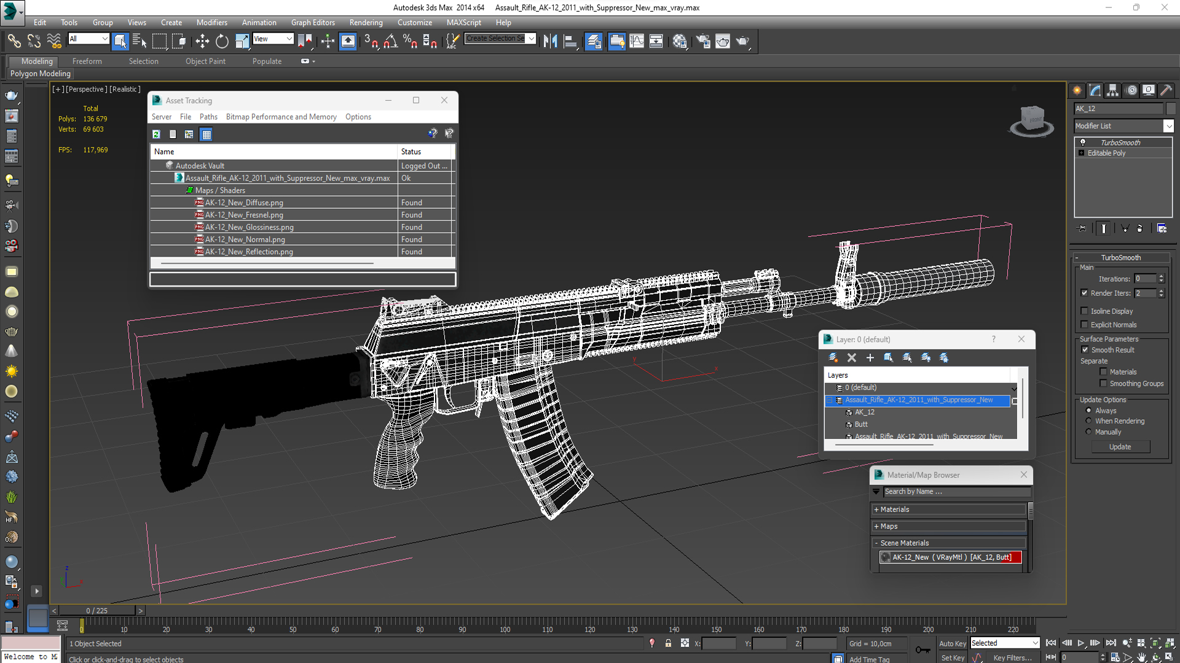Click the Mirror tool icon

tap(550, 41)
